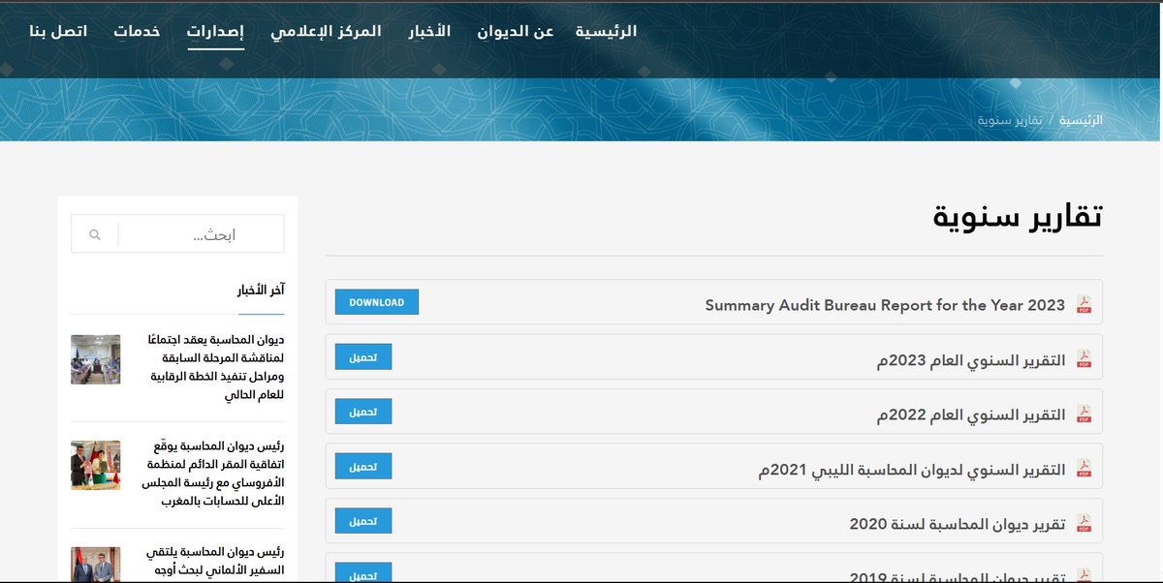Click آخر الأخبار sidebar heading
This screenshot has width=1163, height=583.
coord(262,291)
